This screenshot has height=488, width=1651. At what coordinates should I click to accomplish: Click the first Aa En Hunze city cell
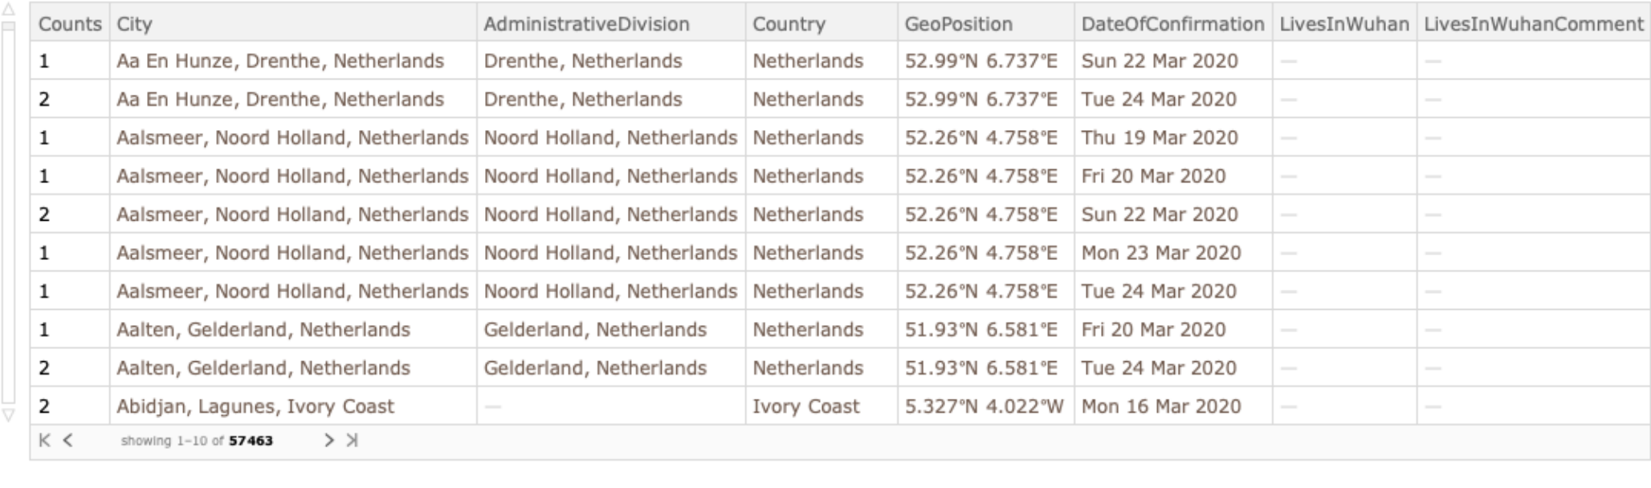click(279, 61)
